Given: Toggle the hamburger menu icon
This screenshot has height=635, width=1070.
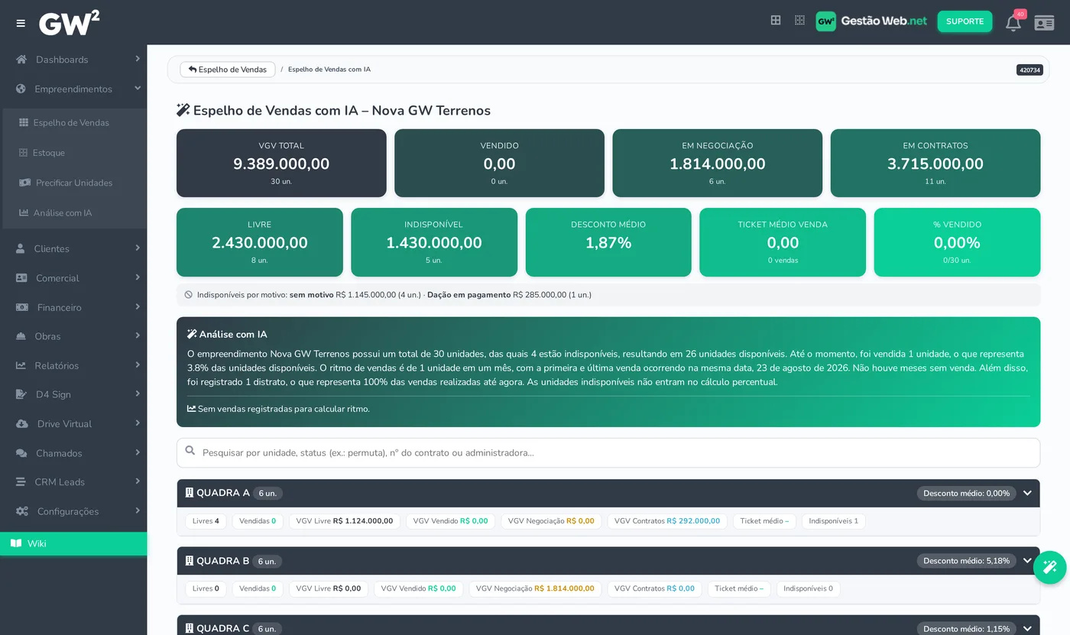Looking at the screenshot, I should tap(21, 23).
